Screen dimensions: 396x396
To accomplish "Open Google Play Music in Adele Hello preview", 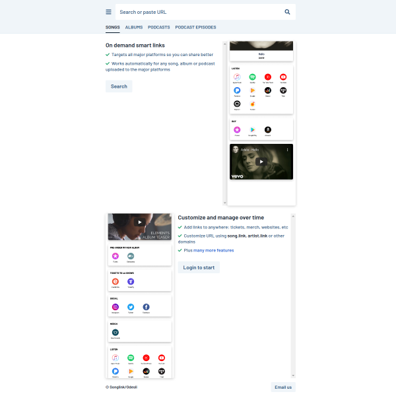I will pos(252,90).
